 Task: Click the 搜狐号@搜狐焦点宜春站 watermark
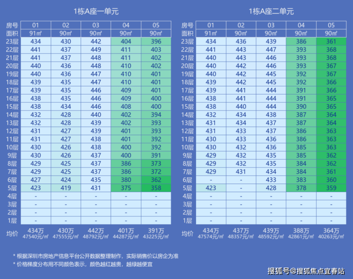(306, 271)
